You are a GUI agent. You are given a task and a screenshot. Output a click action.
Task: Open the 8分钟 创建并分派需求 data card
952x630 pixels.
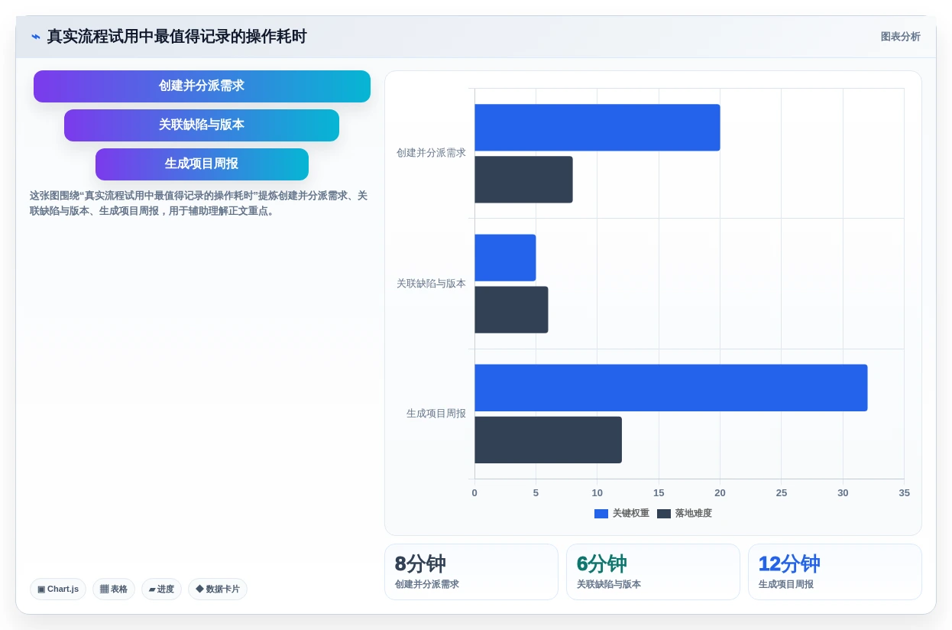click(x=471, y=572)
